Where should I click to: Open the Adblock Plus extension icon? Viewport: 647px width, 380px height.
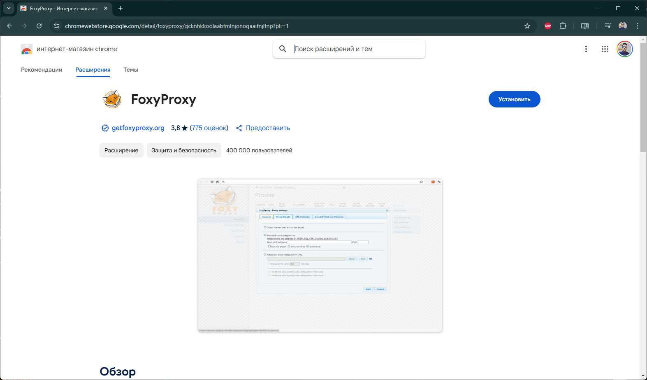tap(548, 26)
